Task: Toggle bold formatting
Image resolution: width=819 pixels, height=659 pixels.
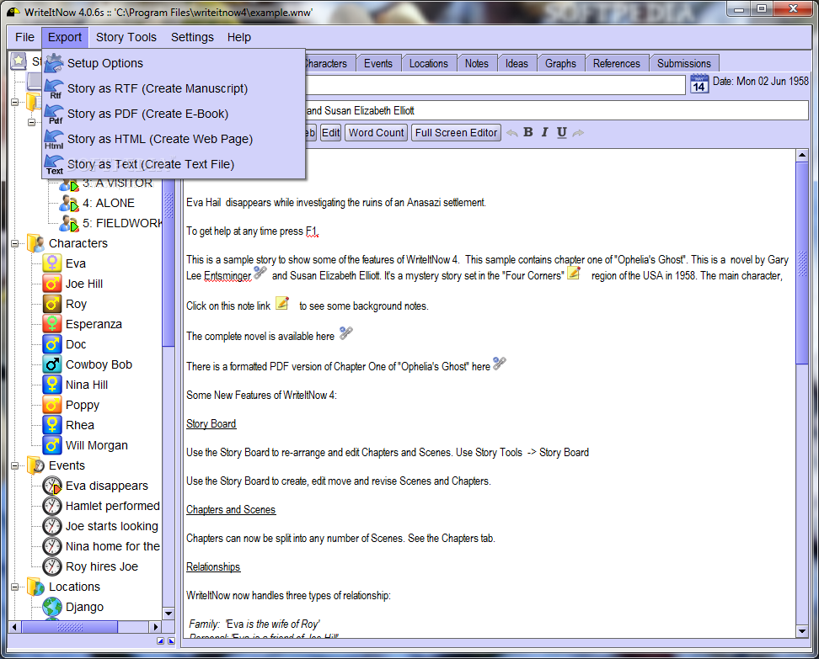Action: [x=528, y=132]
